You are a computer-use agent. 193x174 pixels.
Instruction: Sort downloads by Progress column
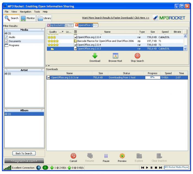click(152, 73)
